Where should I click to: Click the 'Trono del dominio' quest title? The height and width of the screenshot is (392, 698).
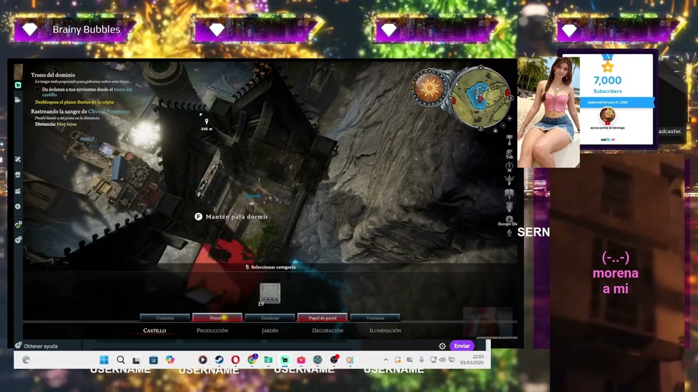53,75
